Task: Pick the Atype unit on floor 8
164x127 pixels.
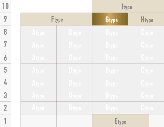Action: pyautogui.click(x=39, y=32)
